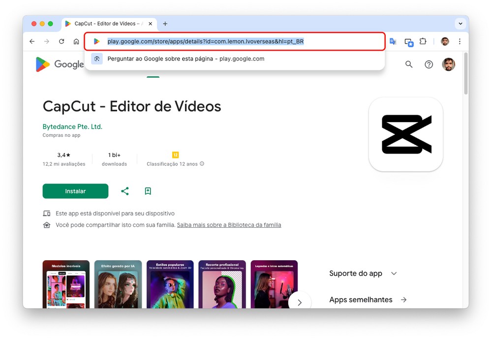Click the age rating info icon
Image resolution: width=492 pixels, height=339 pixels.
tap(202, 163)
